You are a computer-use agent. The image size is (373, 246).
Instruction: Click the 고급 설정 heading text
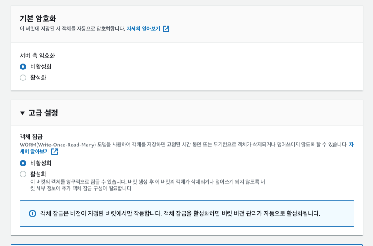pyautogui.click(x=43, y=112)
